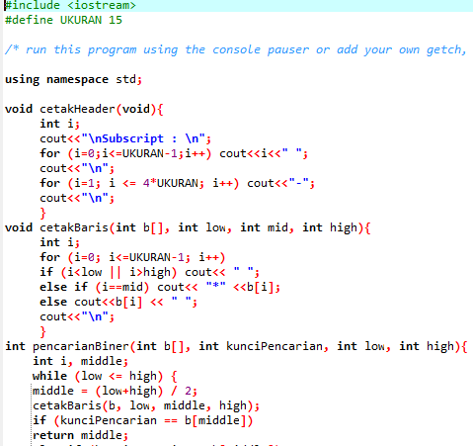The height and width of the screenshot is (446, 473).
Task: Click the 'int pencarianBiner' function declaration
Action: coord(236,346)
